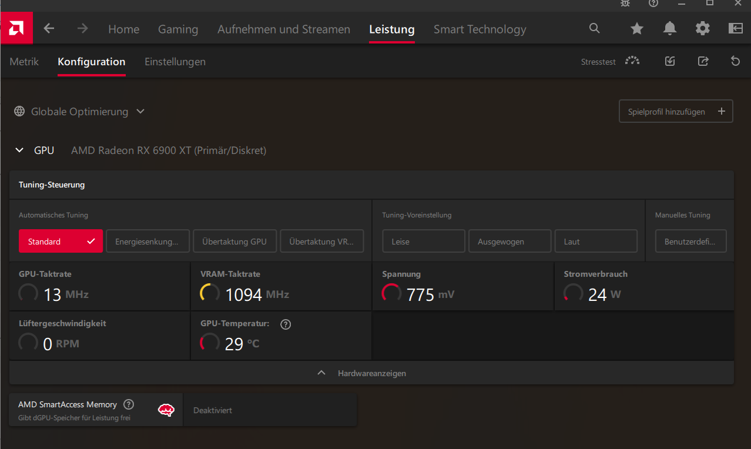This screenshot has height=449, width=751.
Task: Open GPU-Temperatur help icon
Action: tap(286, 324)
